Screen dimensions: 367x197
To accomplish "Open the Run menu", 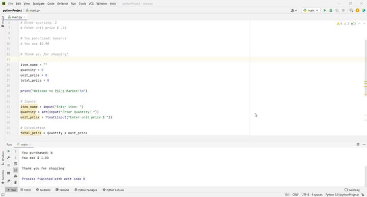I will [x=73, y=4].
